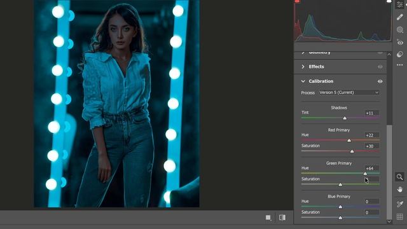Click the Green Primary Saturation value field
The height and width of the screenshot is (229, 407).
coord(371,179)
